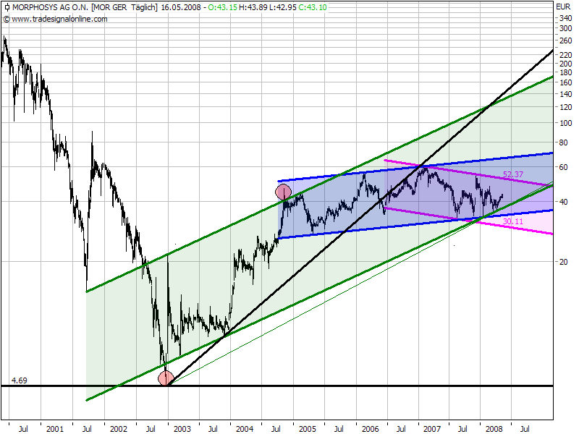Click the candlestick chart-type icon before MORPHOSYS
Image resolution: width=579 pixels, height=434 pixels.
tap(7, 7)
